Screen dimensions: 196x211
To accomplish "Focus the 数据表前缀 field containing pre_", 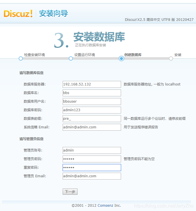I will (x=92, y=119).
